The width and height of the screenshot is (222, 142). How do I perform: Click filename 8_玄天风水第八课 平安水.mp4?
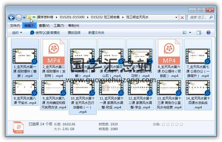pyautogui.click(x=25, y=100)
